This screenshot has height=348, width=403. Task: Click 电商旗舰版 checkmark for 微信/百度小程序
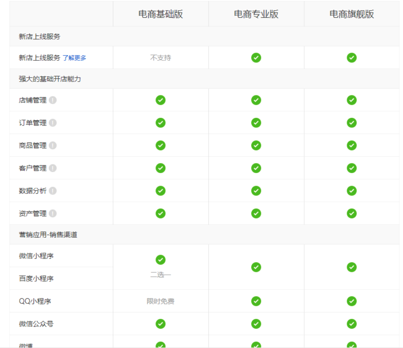[352, 267]
